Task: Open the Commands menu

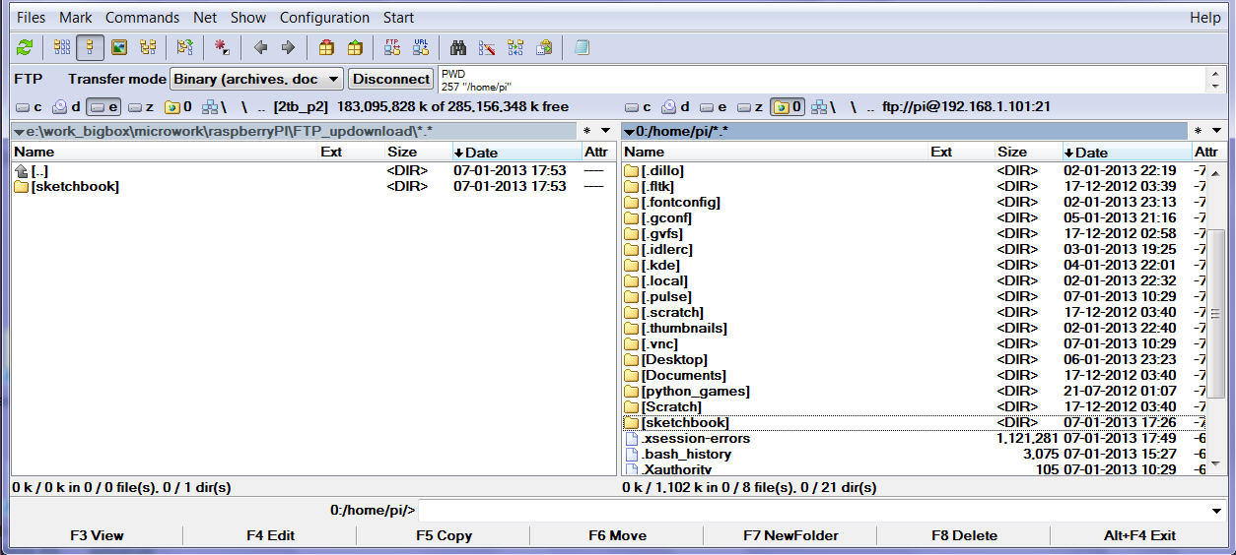Action: (142, 18)
